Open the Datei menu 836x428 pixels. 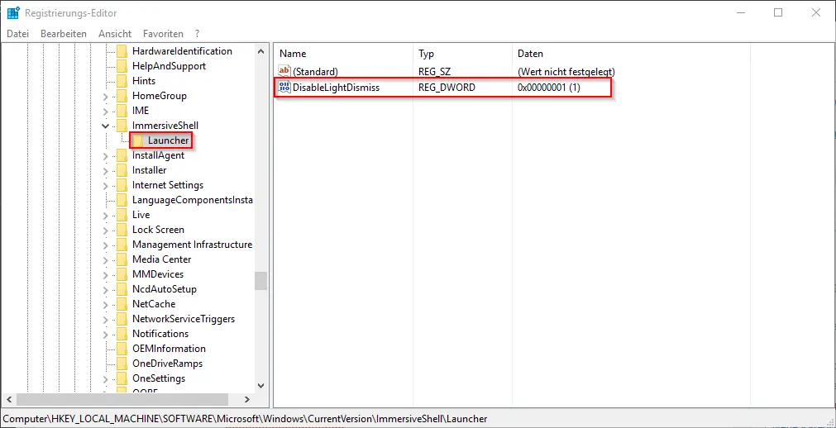pyautogui.click(x=17, y=34)
